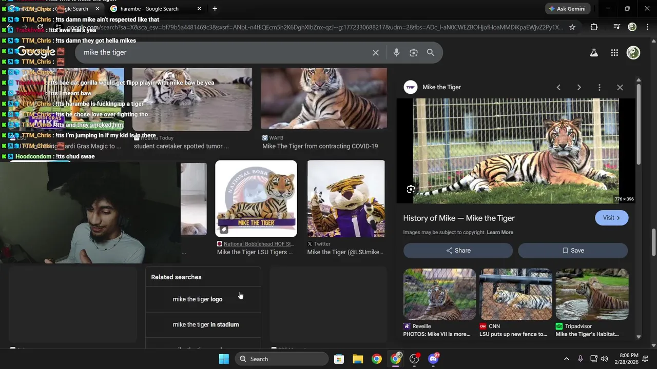This screenshot has height=369, width=657.
Task: Open a new browser tab
Action: 215,9
